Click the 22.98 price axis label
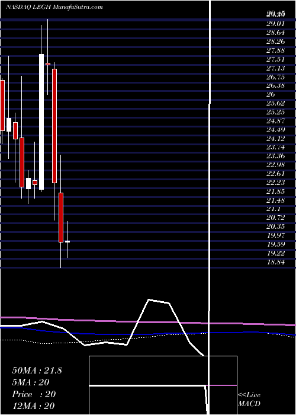 pos(275,165)
